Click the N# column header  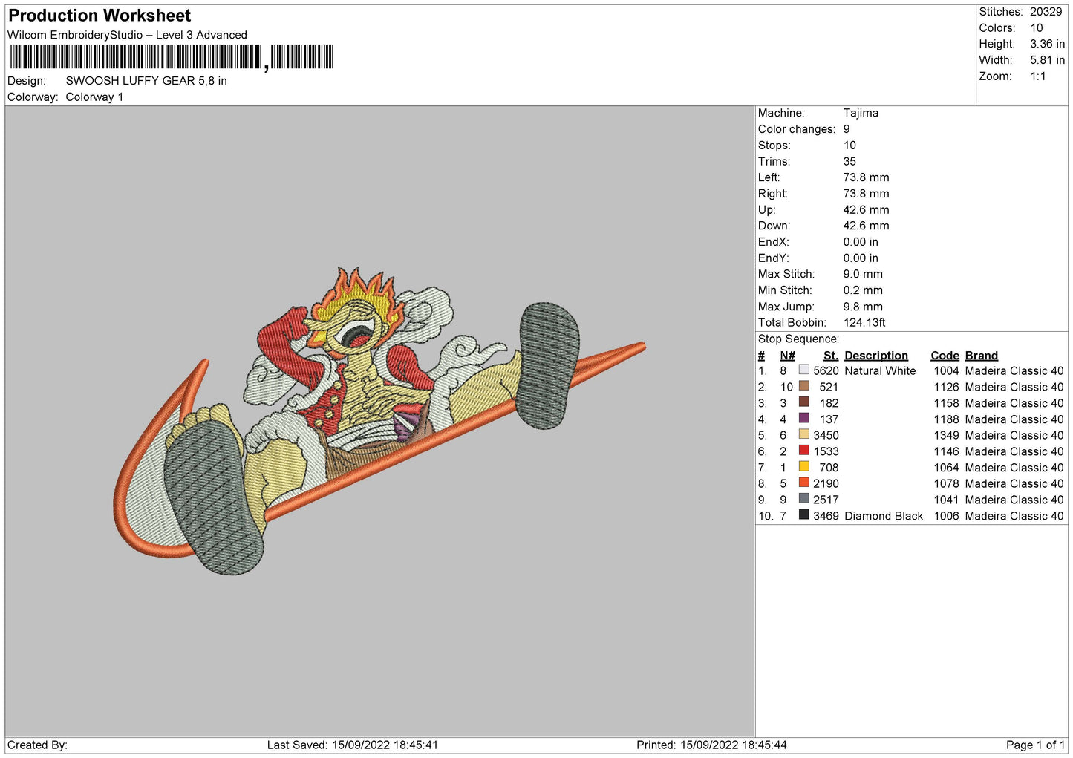(787, 356)
